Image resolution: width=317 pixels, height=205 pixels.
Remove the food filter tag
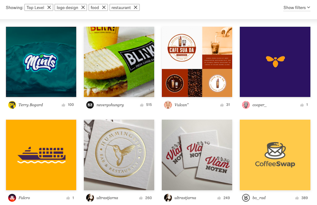point(104,7)
